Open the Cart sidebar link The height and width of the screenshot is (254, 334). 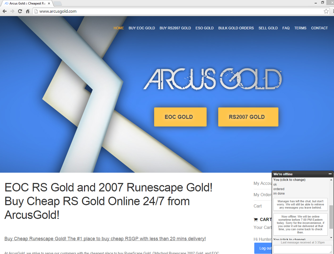pyautogui.click(x=257, y=206)
